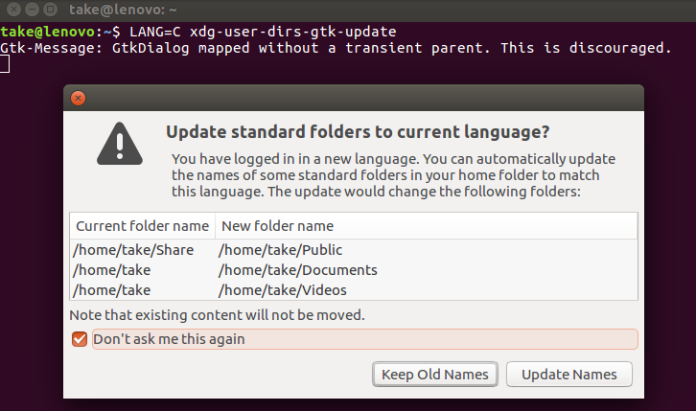696x411 pixels.
Task: Click the terminal title take@lenovo
Action: coord(123,10)
